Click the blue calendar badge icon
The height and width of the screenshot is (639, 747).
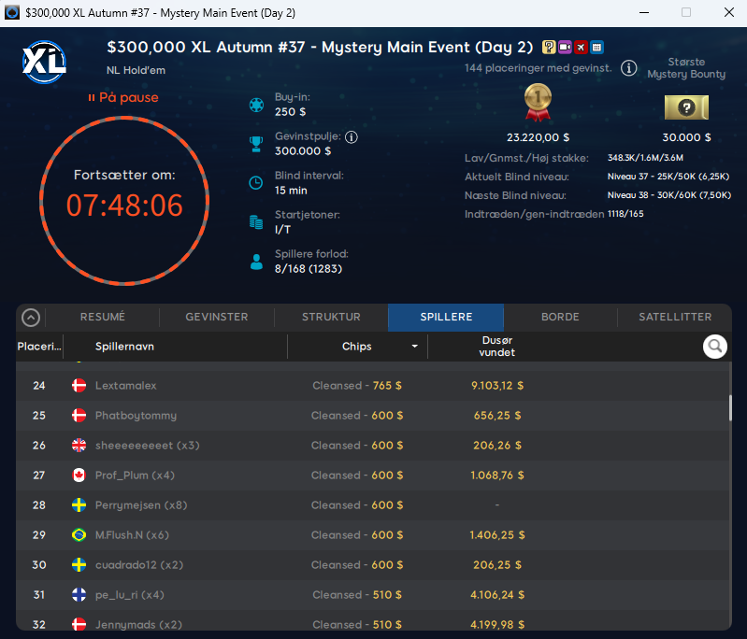(596, 47)
